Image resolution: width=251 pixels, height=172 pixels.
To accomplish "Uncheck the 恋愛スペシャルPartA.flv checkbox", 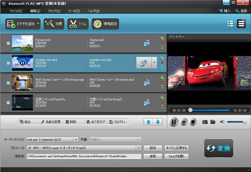I will pos(8,103).
